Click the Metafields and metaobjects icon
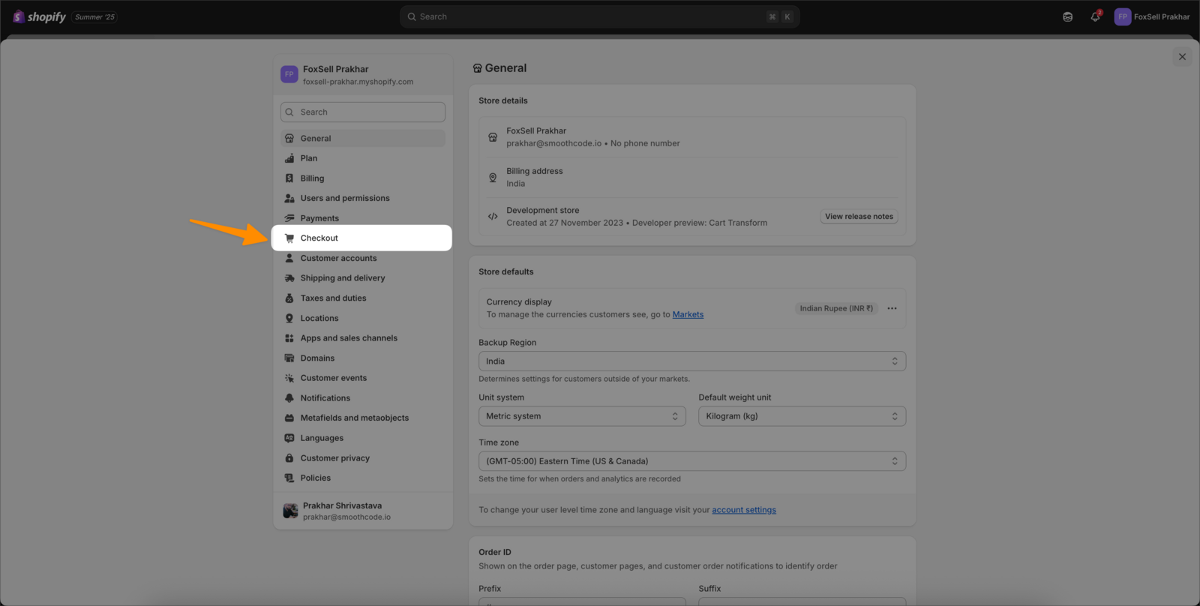Screen dimensions: 1200x606 pyautogui.click(x=289, y=418)
